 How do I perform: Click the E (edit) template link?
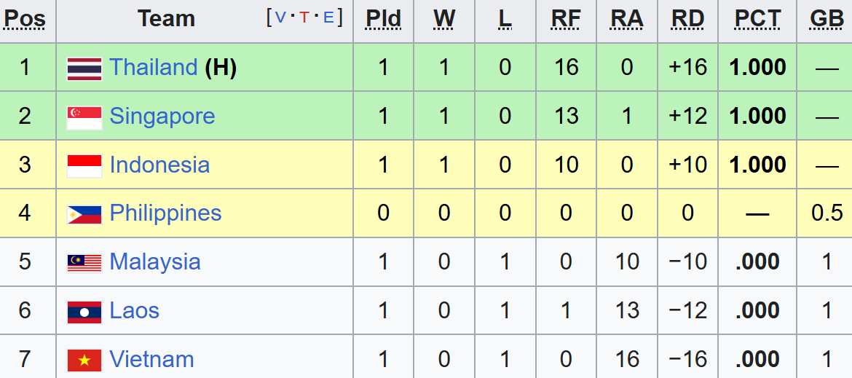pyautogui.click(x=328, y=17)
